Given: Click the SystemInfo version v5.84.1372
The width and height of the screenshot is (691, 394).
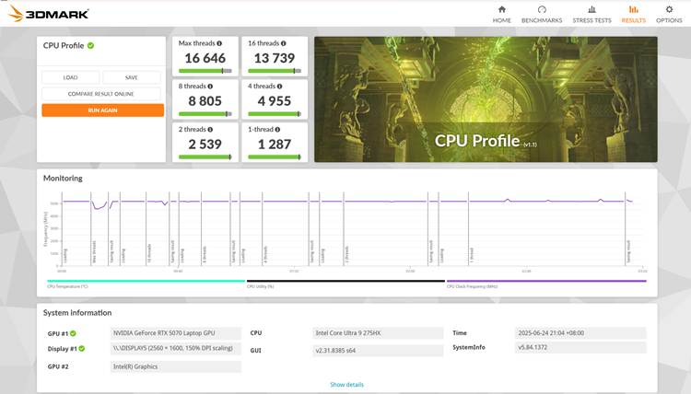Looking at the screenshot, I should (x=580, y=347).
